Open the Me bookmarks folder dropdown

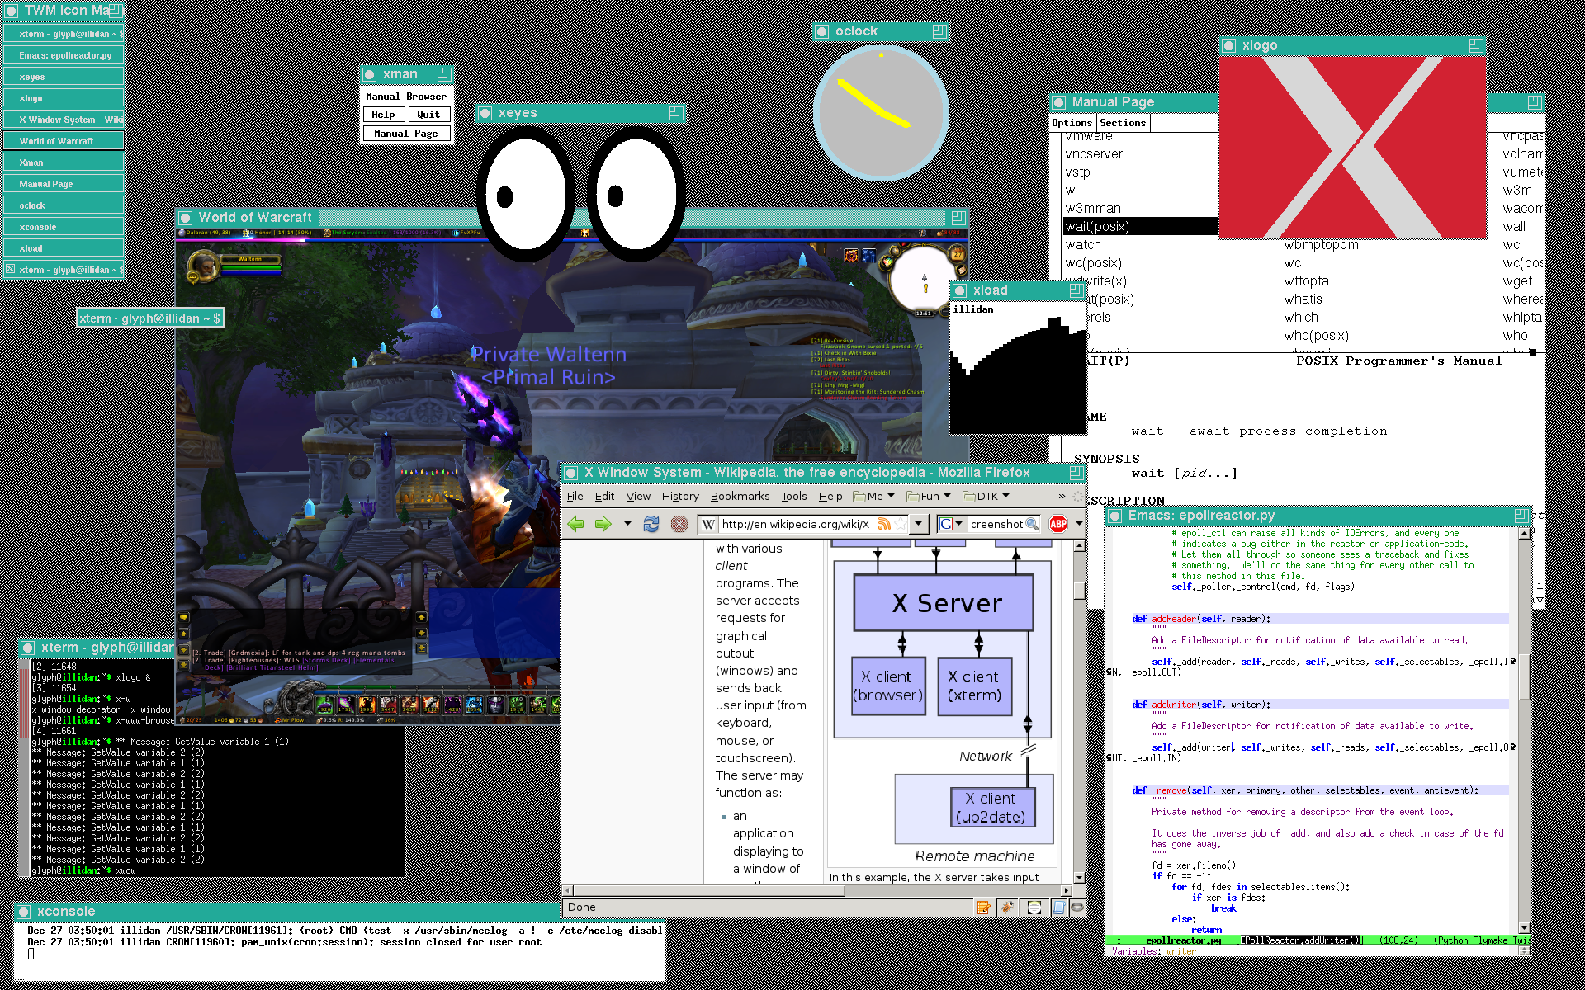click(874, 496)
